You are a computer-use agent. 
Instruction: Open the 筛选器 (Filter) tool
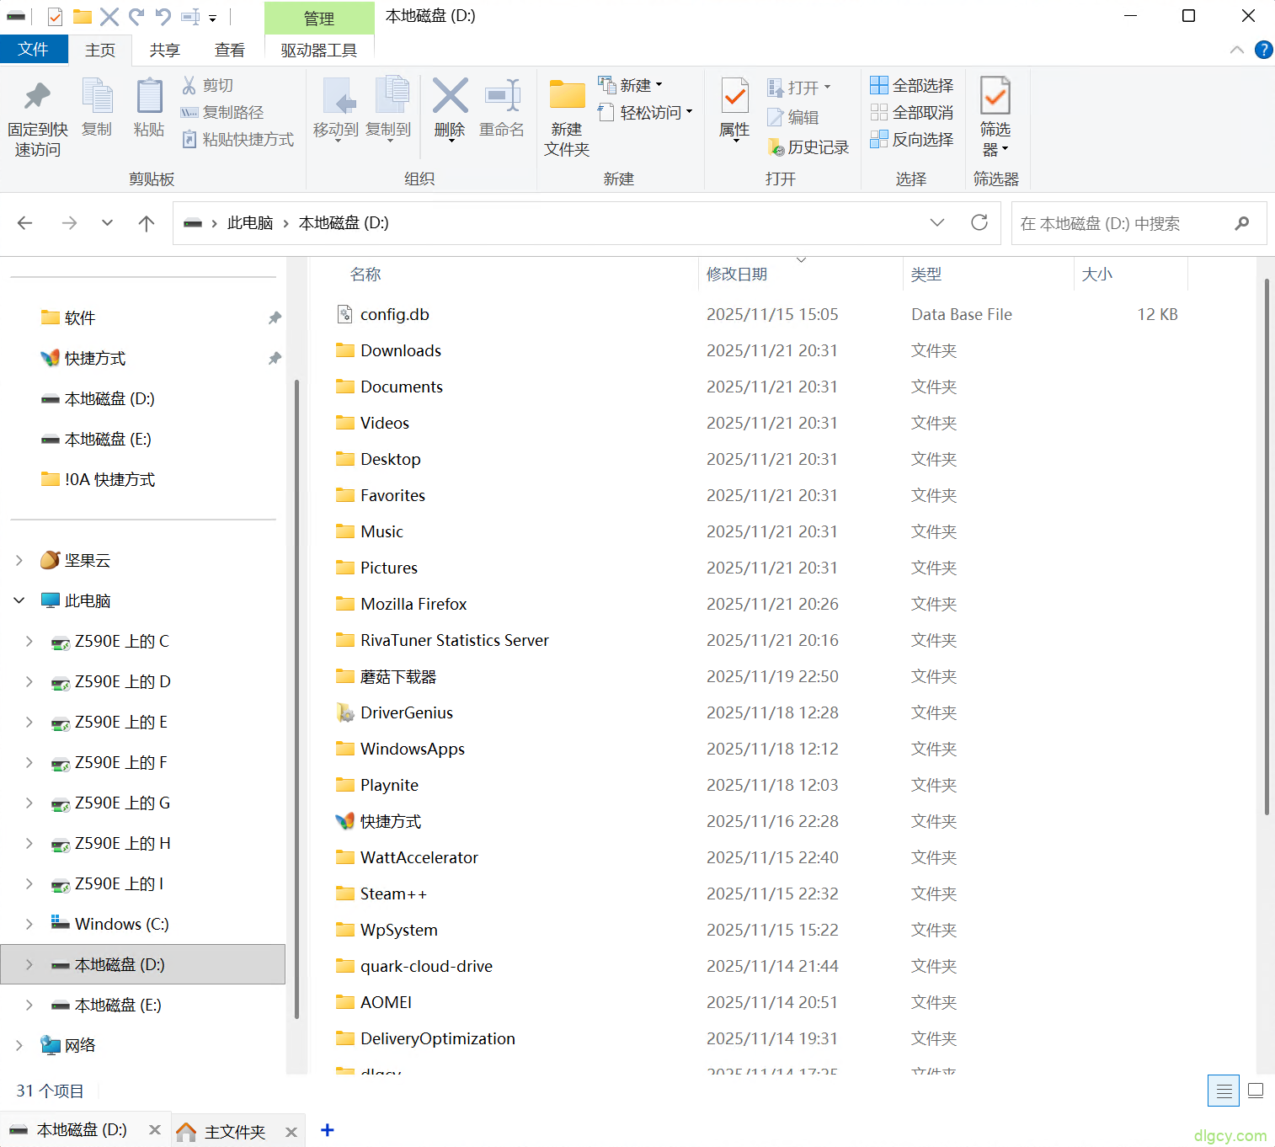coord(995,114)
